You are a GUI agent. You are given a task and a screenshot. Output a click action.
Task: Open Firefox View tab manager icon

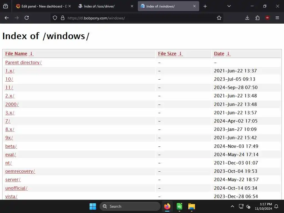coord(6,6)
